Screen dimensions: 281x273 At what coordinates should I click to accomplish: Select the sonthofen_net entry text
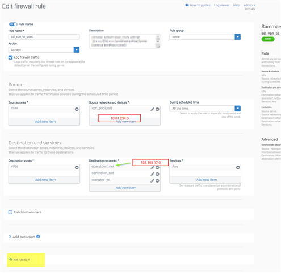coord(103,173)
